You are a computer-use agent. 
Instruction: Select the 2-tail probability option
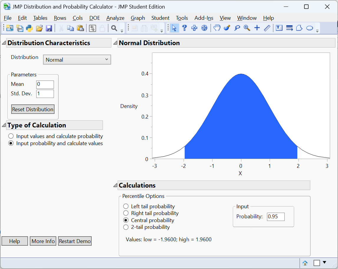(x=126, y=227)
